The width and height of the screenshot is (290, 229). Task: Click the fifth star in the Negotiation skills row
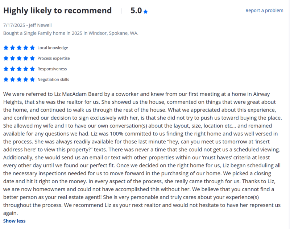click(32, 79)
